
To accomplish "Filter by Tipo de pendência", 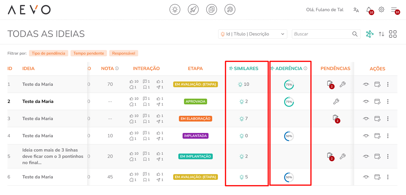I will pos(48,53).
